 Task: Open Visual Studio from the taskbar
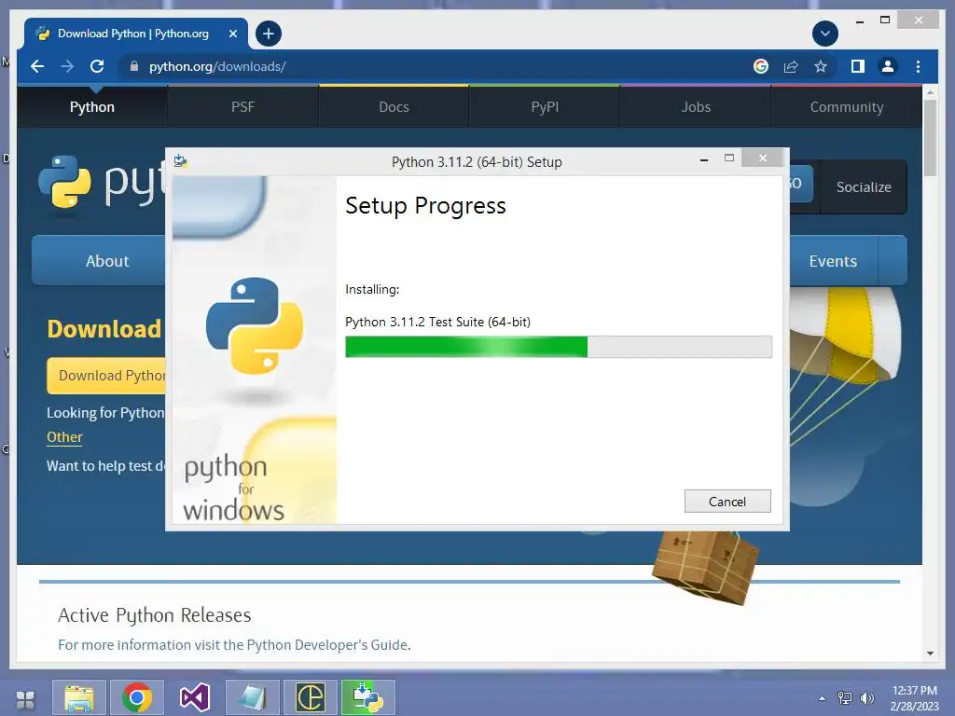(195, 697)
